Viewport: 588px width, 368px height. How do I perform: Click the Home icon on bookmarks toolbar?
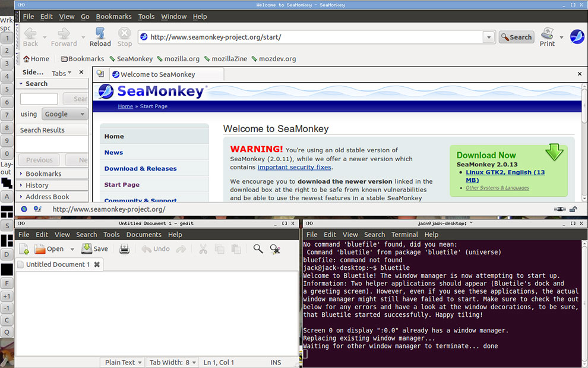point(26,59)
